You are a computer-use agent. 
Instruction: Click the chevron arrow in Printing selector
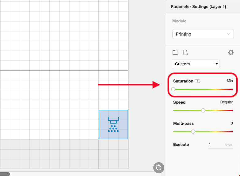tap(229, 34)
